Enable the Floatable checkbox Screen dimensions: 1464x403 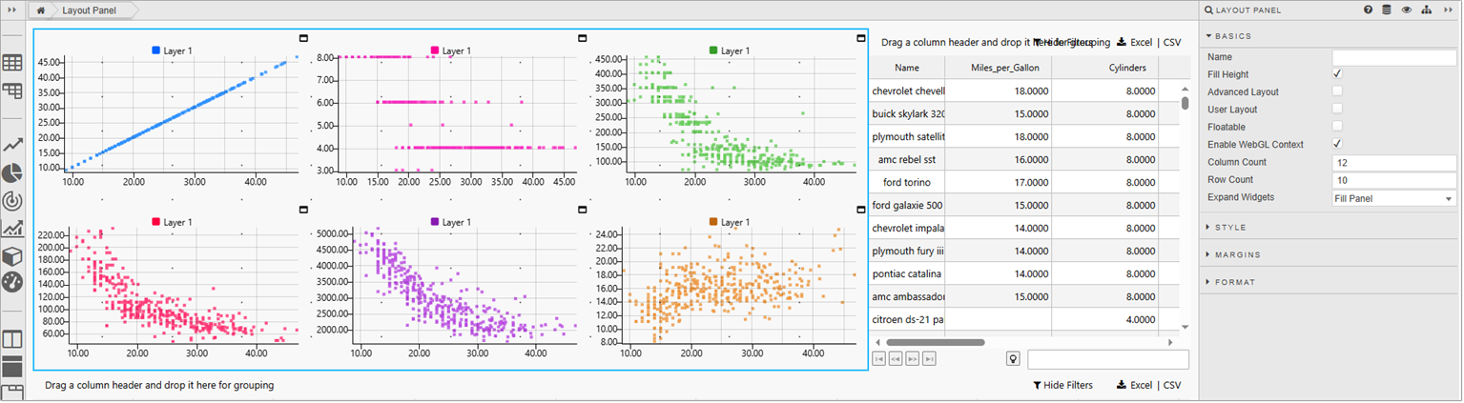coord(1337,127)
